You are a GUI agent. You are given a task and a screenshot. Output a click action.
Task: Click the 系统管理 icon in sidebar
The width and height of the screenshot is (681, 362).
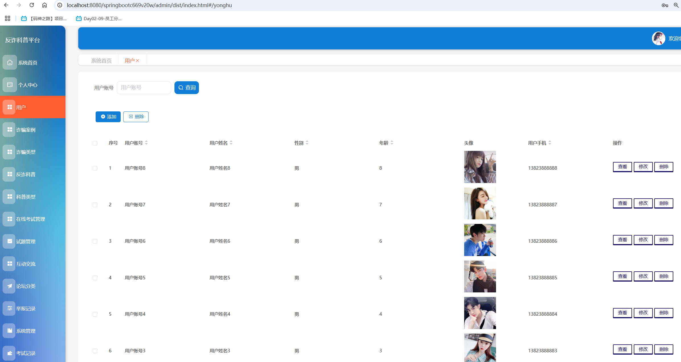[x=10, y=330]
